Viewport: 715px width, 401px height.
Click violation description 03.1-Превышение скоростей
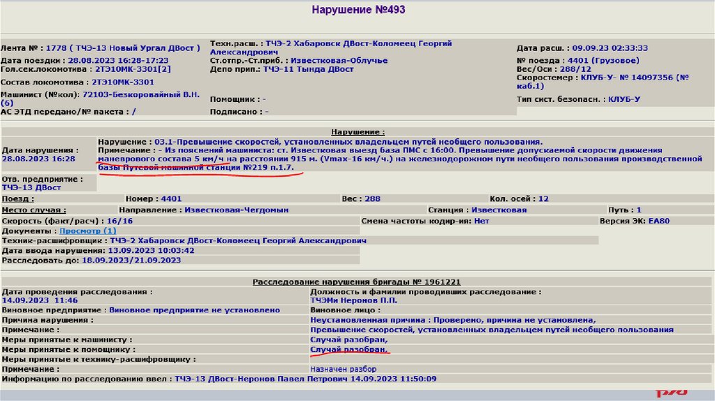(x=348, y=142)
